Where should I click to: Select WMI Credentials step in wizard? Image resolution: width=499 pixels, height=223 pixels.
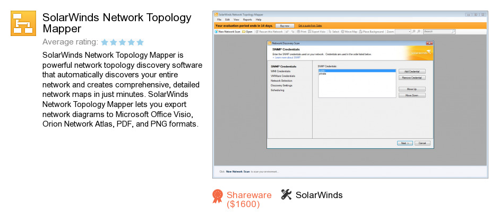[281, 71]
